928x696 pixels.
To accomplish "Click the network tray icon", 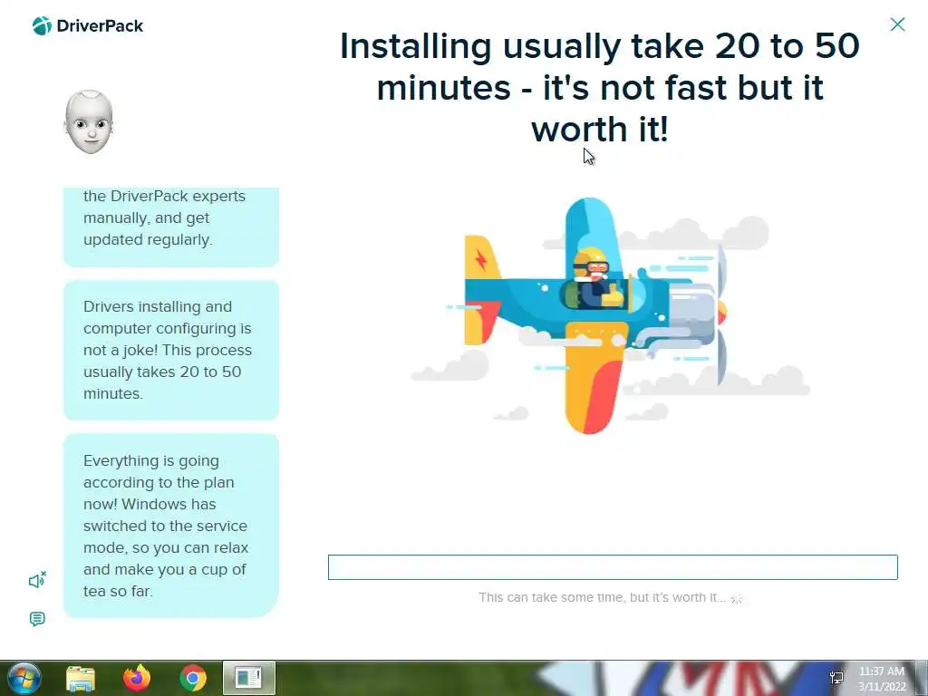I will click(x=836, y=678).
